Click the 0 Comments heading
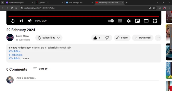 [17, 69]
